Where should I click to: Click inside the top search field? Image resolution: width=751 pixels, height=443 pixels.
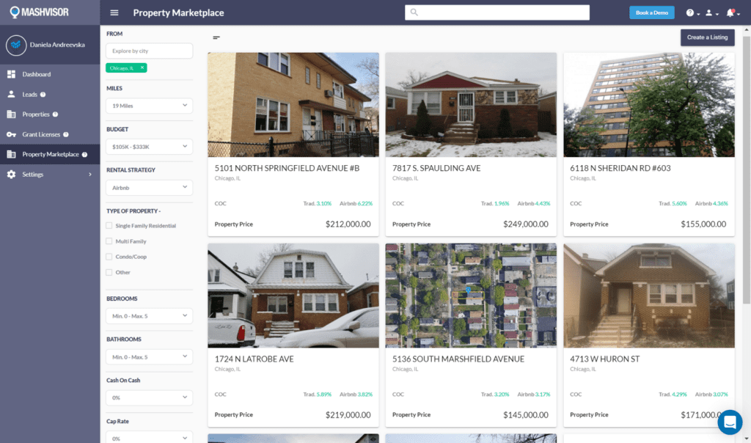coord(497,12)
